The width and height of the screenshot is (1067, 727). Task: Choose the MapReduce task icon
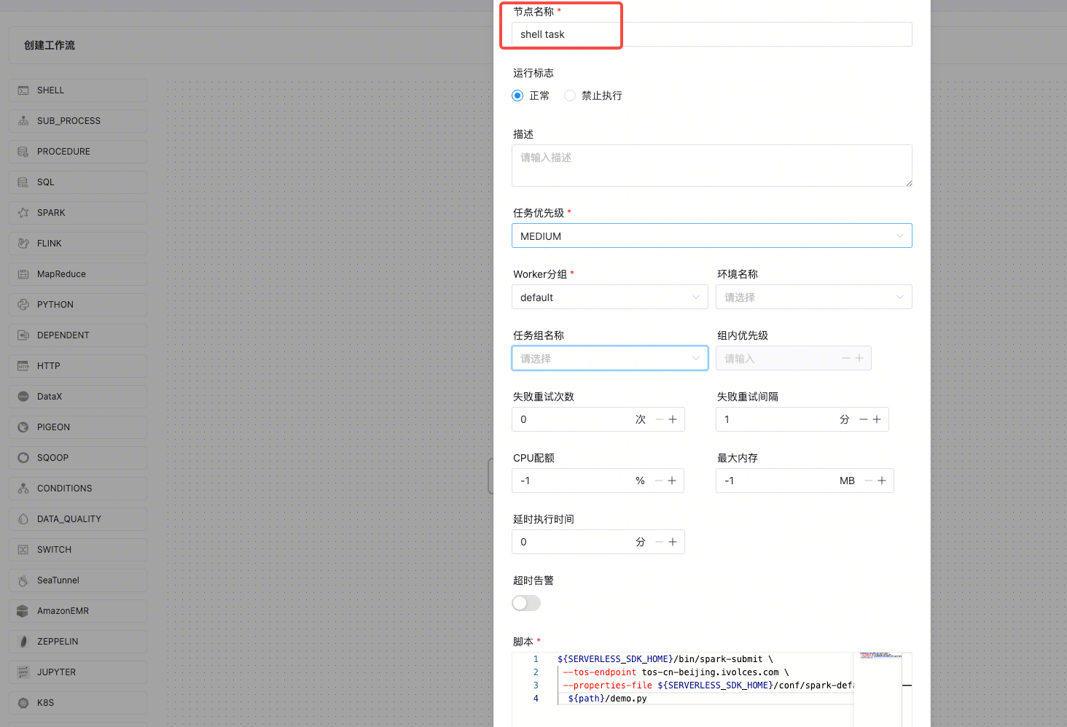pyautogui.click(x=23, y=274)
